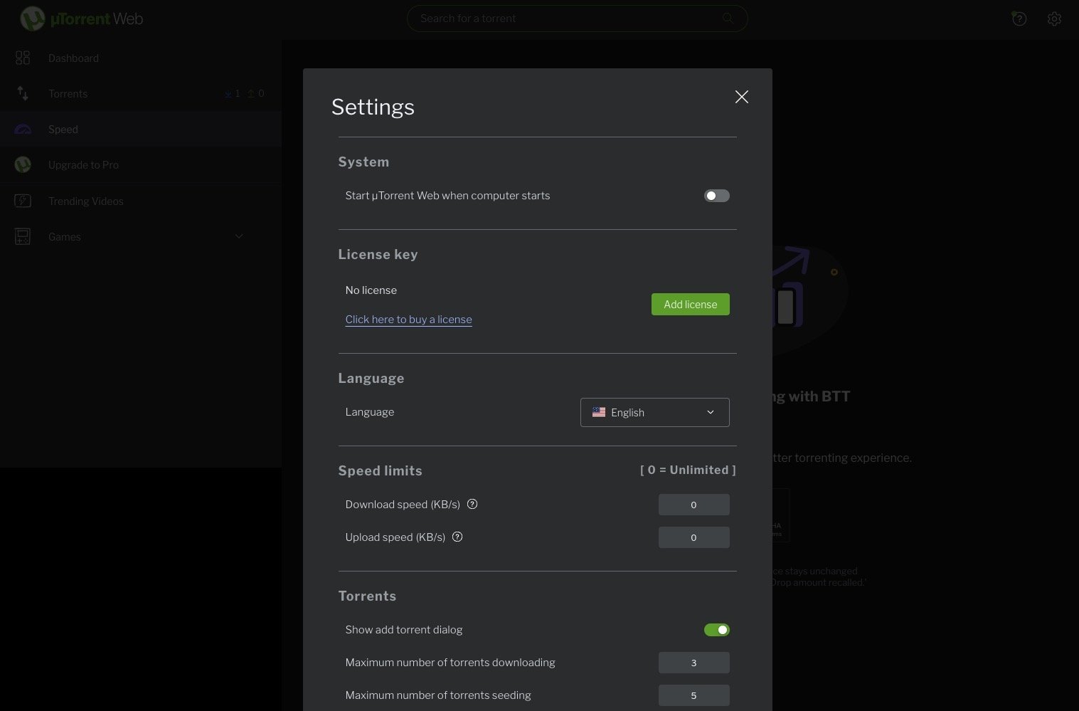Click the 'Speed limits' section heading
Viewport: 1079px width, 711px height.
[x=380, y=470]
